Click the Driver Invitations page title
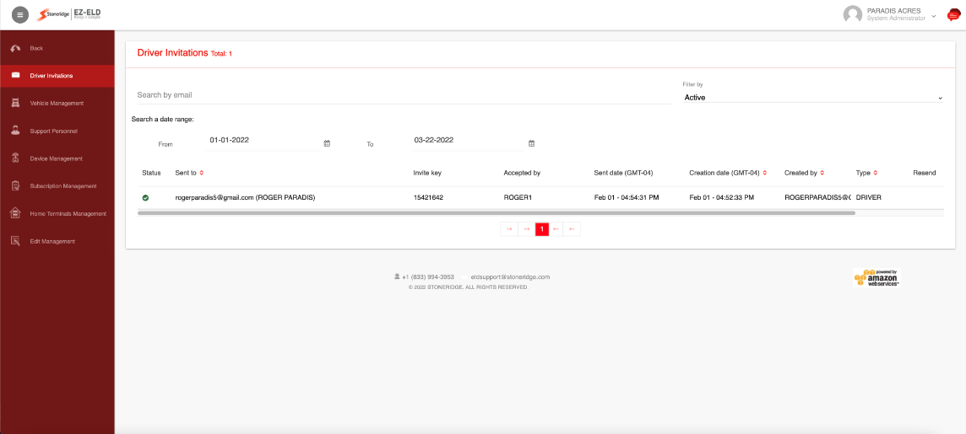Screen dimensions: 966x434 [x=172, y=53]
